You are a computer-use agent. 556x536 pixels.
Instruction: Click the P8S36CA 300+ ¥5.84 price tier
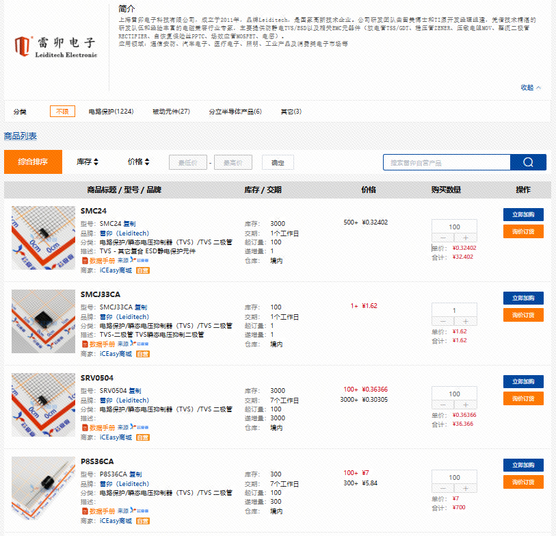coord(360,483)
